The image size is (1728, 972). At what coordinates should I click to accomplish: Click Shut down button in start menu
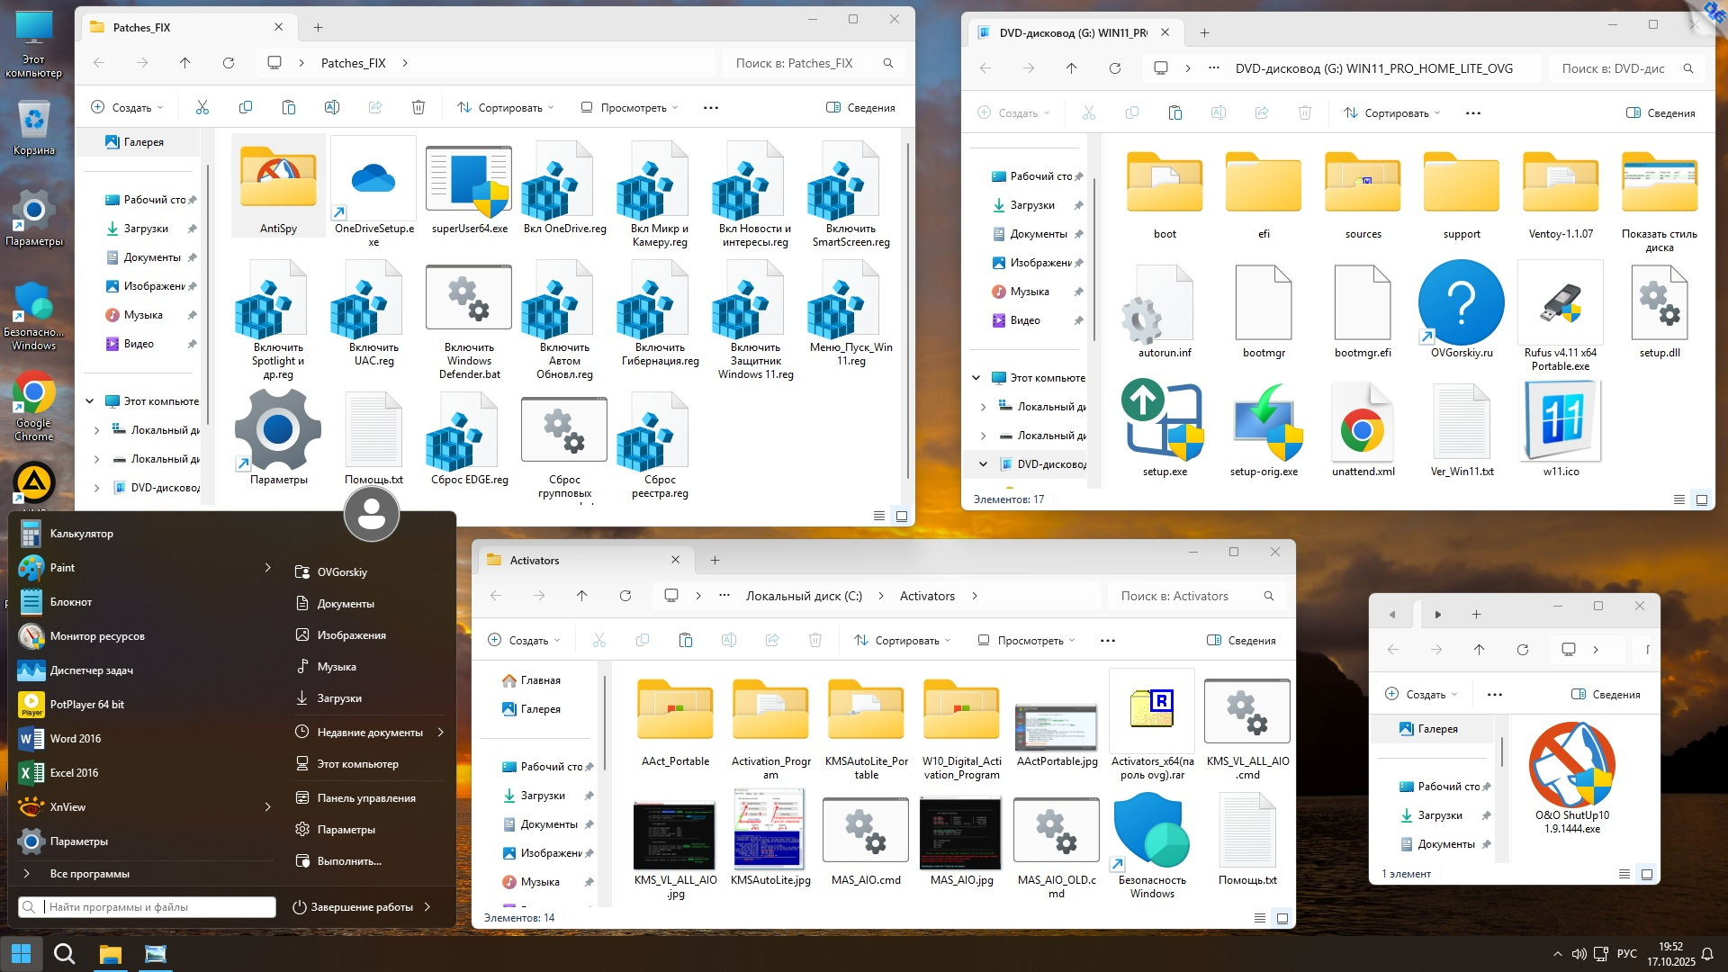click(353, 907)
